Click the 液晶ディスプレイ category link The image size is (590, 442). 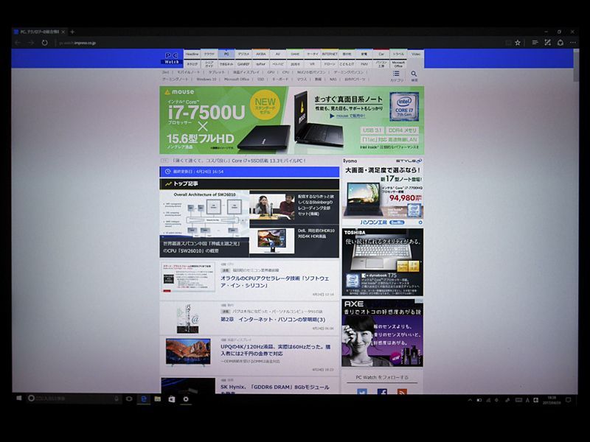[246, 72]
